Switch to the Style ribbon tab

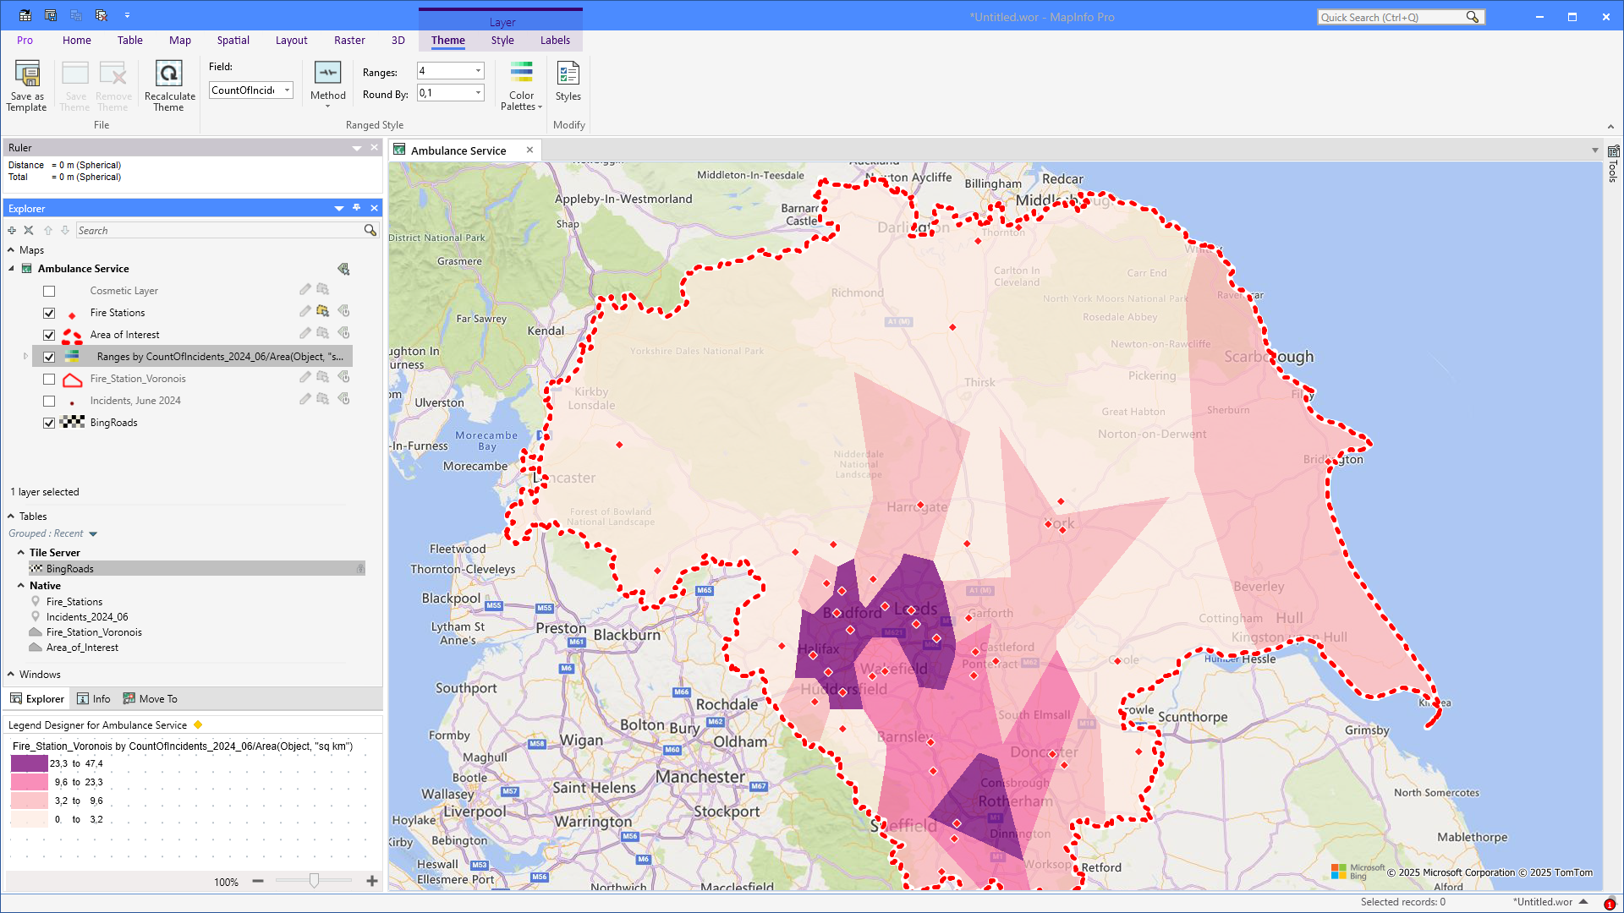click(x=502, y=40)
